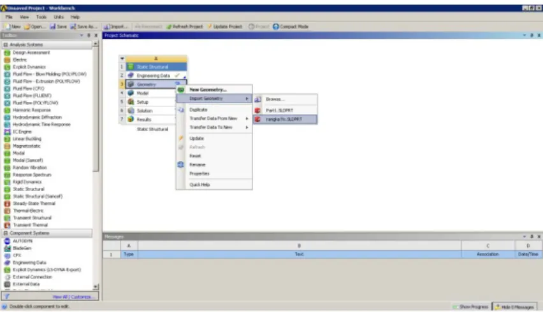This screenshot has height=312, width=543.
Task: Click the Explicit Dynamics icon
Action: [7, 67]
